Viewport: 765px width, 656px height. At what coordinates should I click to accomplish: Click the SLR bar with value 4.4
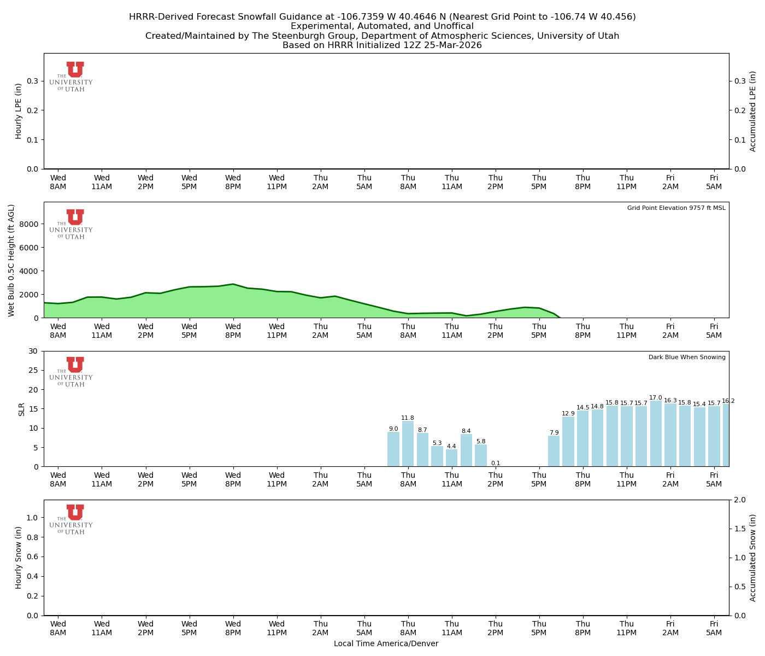click(451, 458)
